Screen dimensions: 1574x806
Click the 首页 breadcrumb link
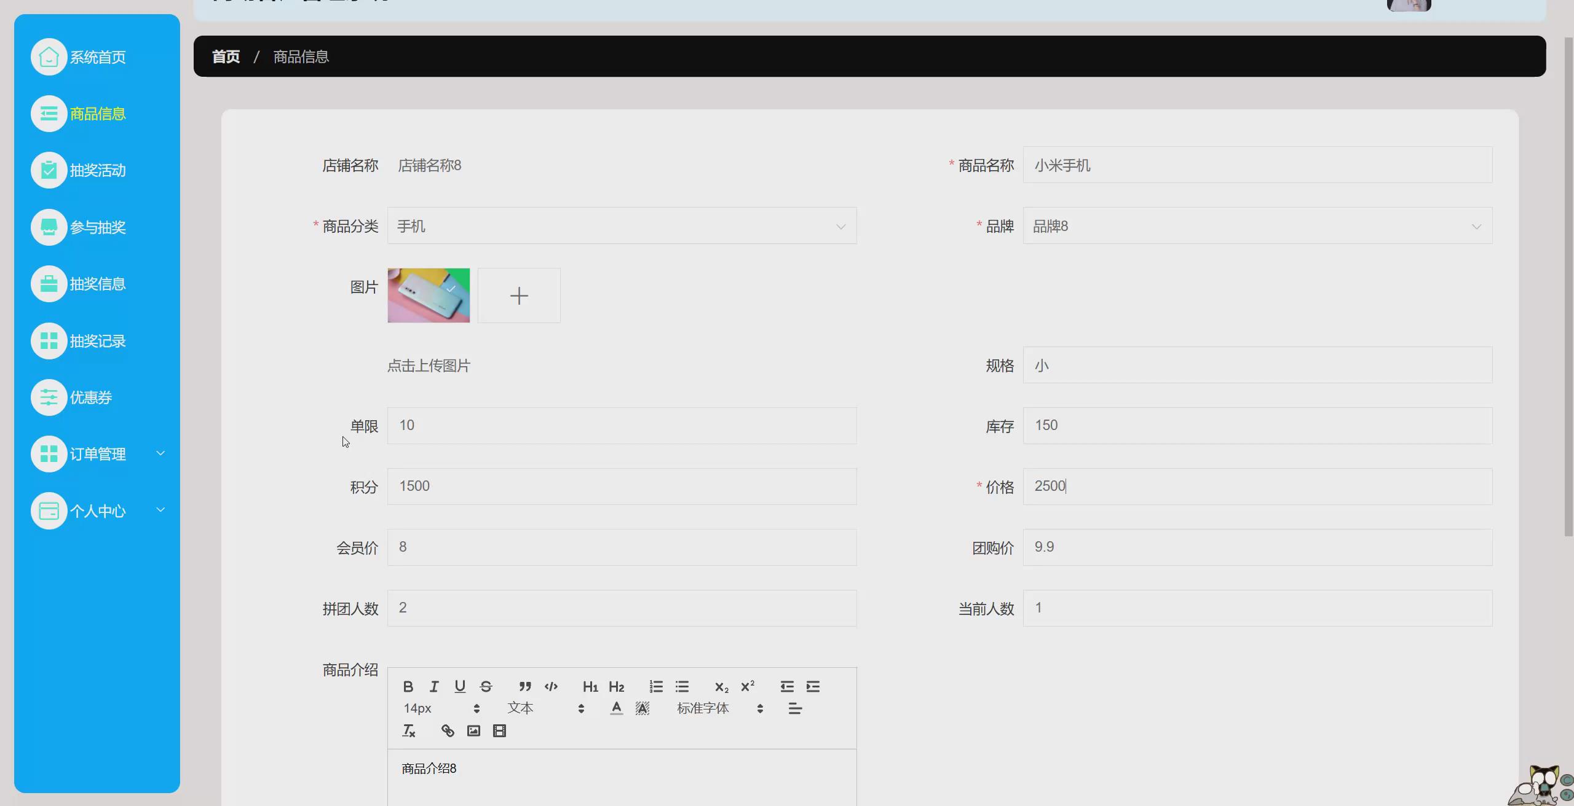click(x=226, y=56)
